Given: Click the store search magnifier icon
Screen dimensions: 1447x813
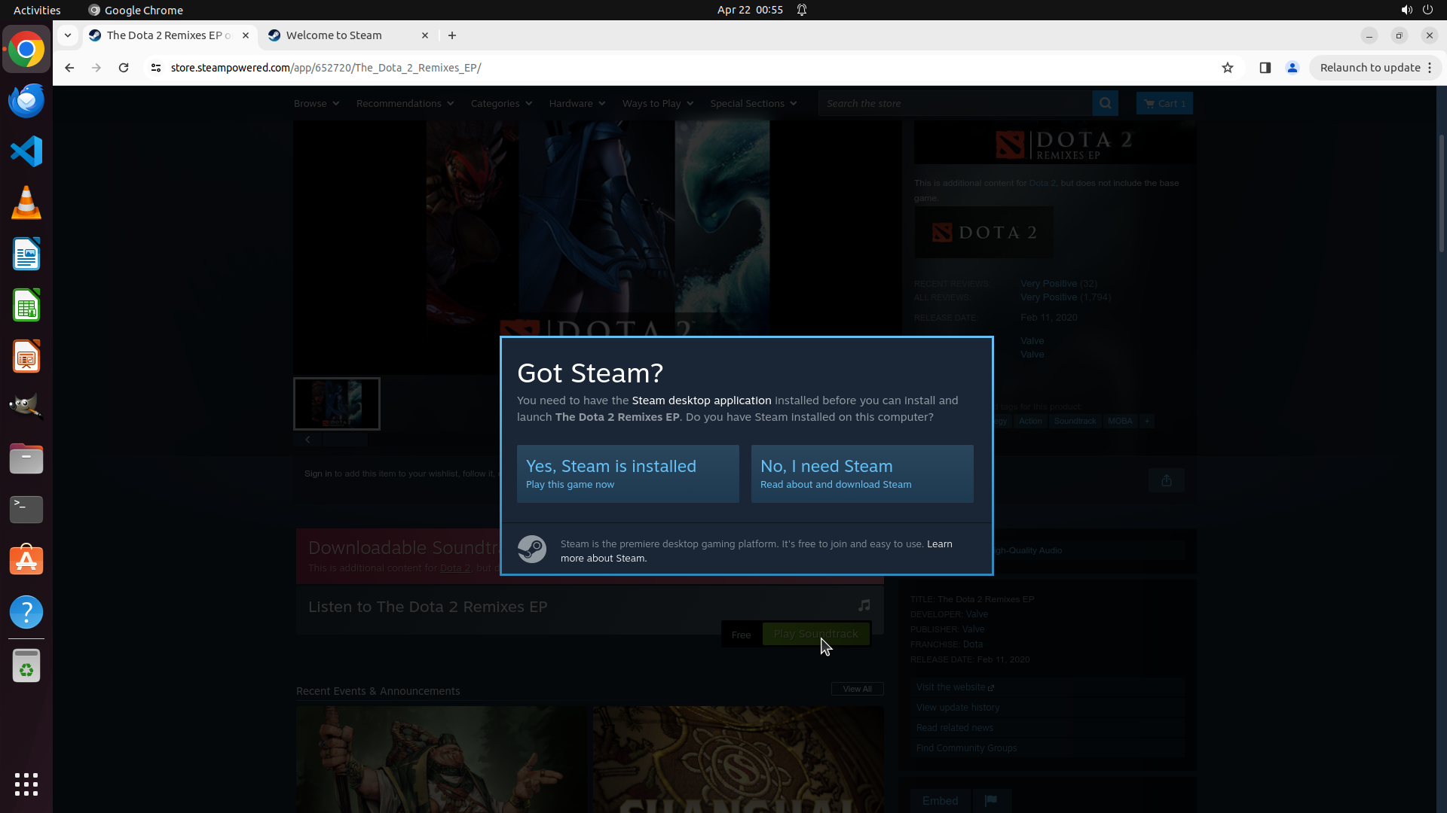Looking at the screenshot, I should (x=1105, y=103).
